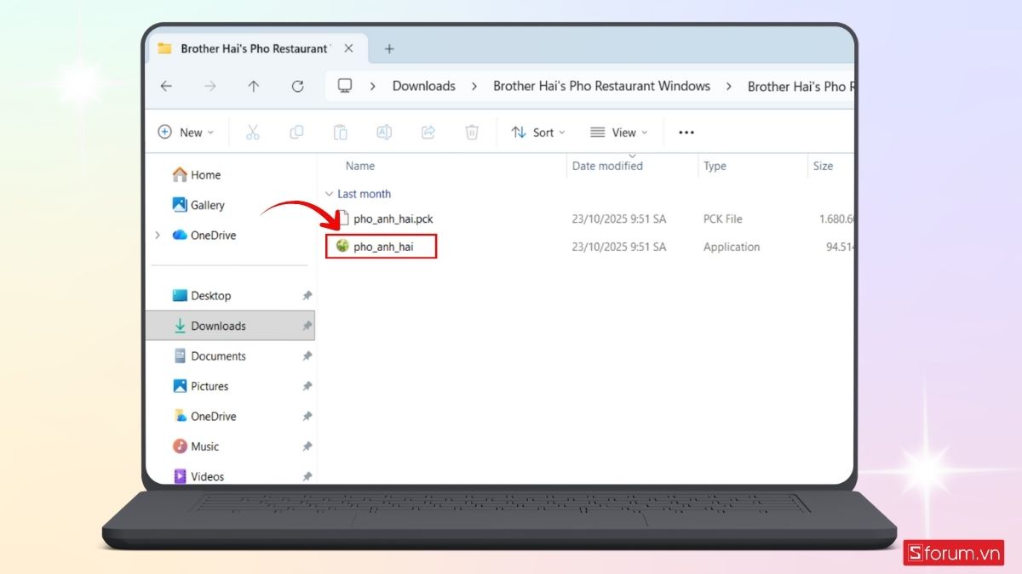Screen dimensions: 1022x574
Task: Unpin Music using its pin icon
Action: click(x=307, y=446)
